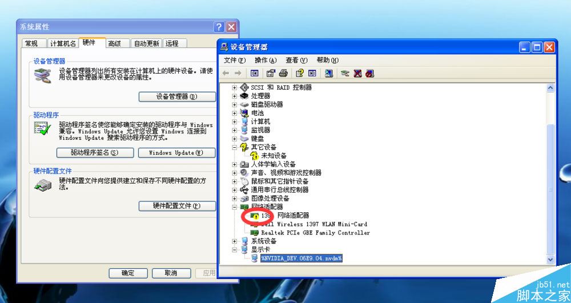
Task: Collapse the 其它设备 node
Action: 235,147
